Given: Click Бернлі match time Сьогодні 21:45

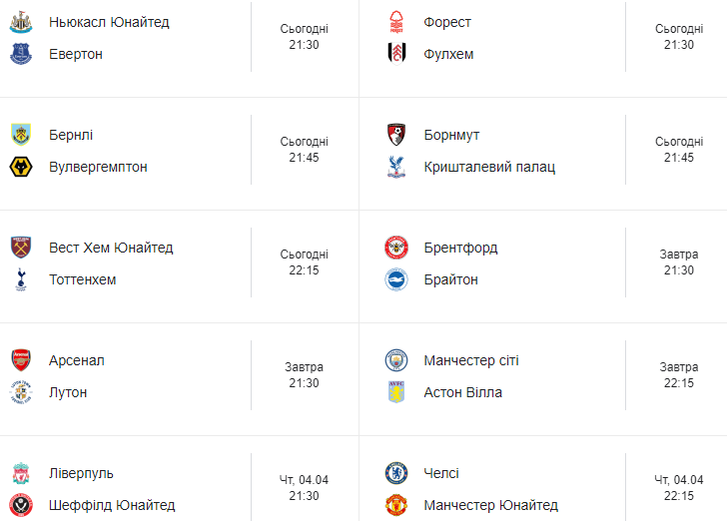Looking at the screenshot, I should (305, 150).
